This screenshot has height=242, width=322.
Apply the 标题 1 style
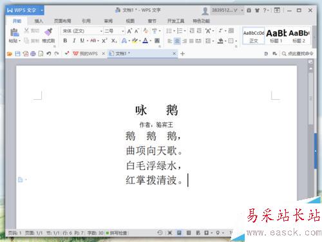point(276,36)
